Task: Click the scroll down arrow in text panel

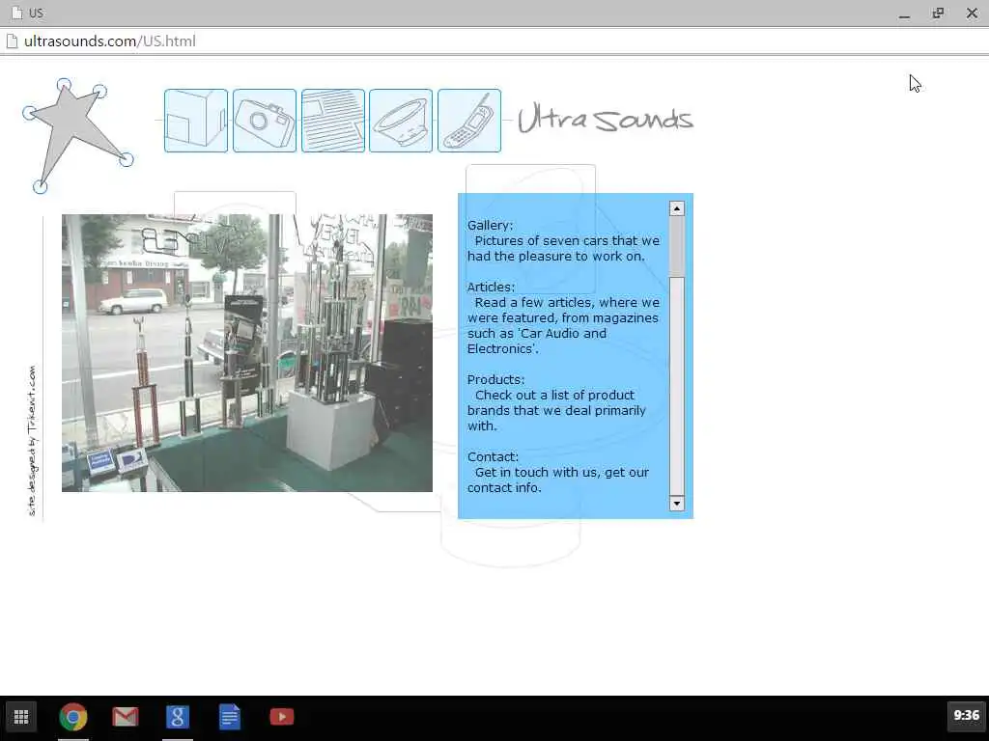Action: 677,503
